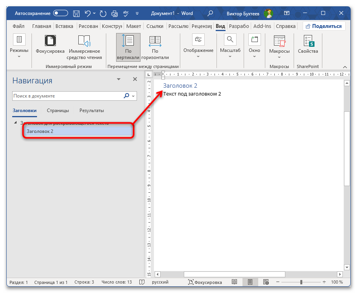
Task: Open Иммерсивное средство чтения
Action: [x=84, y=41]
